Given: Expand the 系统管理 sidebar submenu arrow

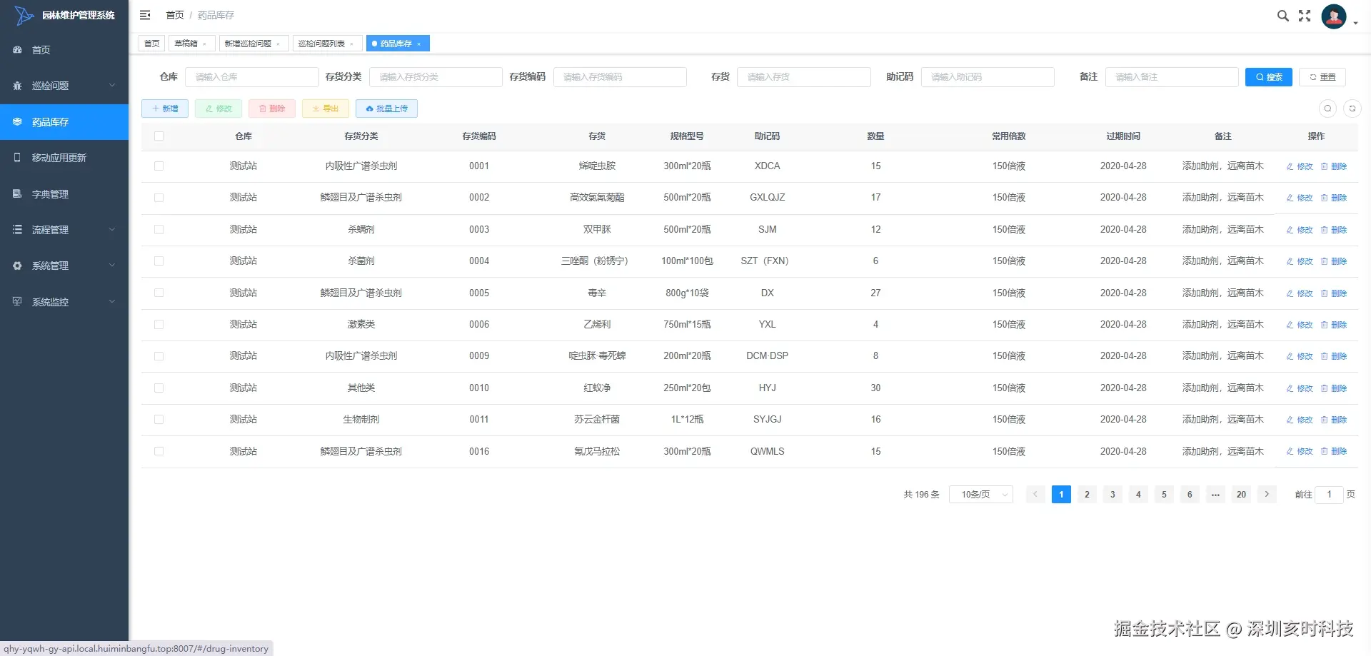Looking at the screenshot, I should (x=111, y=266).
